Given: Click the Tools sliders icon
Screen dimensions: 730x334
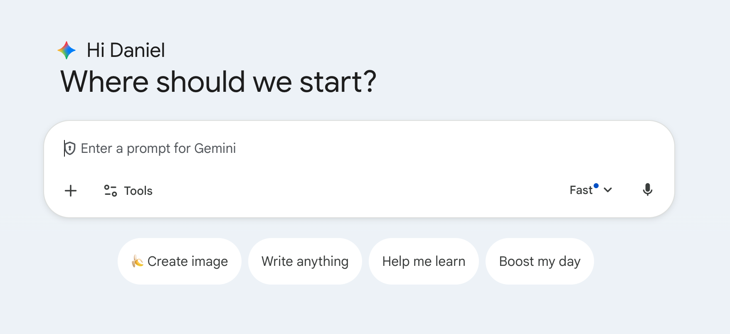Looking at the screenshot, I should (x=110, y=191).
